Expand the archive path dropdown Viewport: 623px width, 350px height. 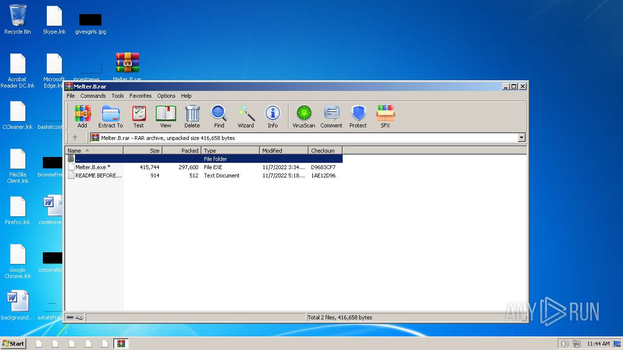coord(522,138)
